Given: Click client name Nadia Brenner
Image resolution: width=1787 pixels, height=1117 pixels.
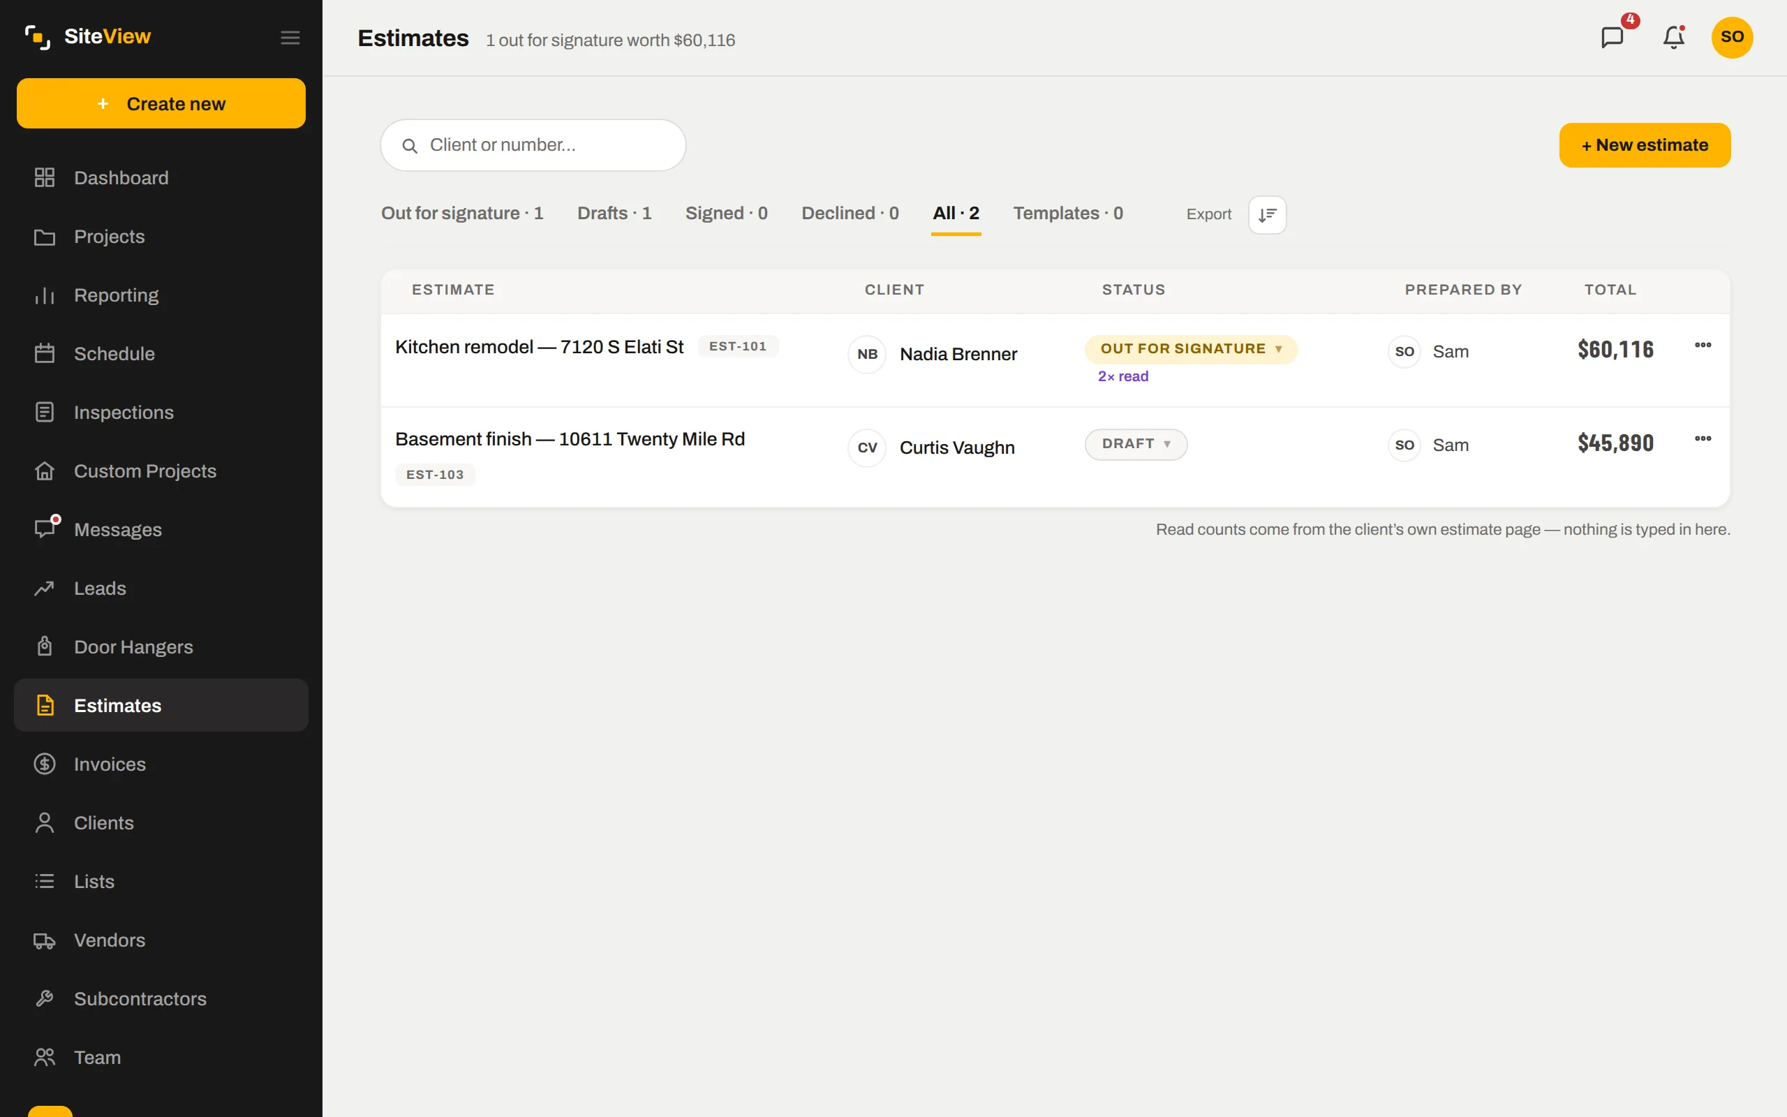Looking at the screenshot, I should [x=958, y=355].
